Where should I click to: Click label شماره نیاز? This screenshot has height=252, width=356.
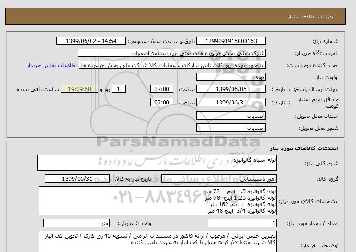point(325,41)
